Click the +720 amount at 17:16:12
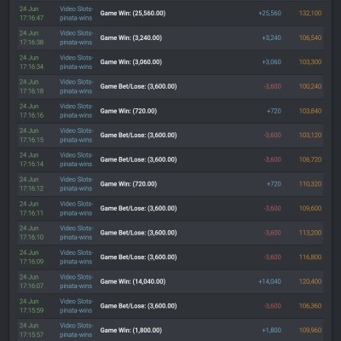This screenshot has width=341, height=341. 274,184
